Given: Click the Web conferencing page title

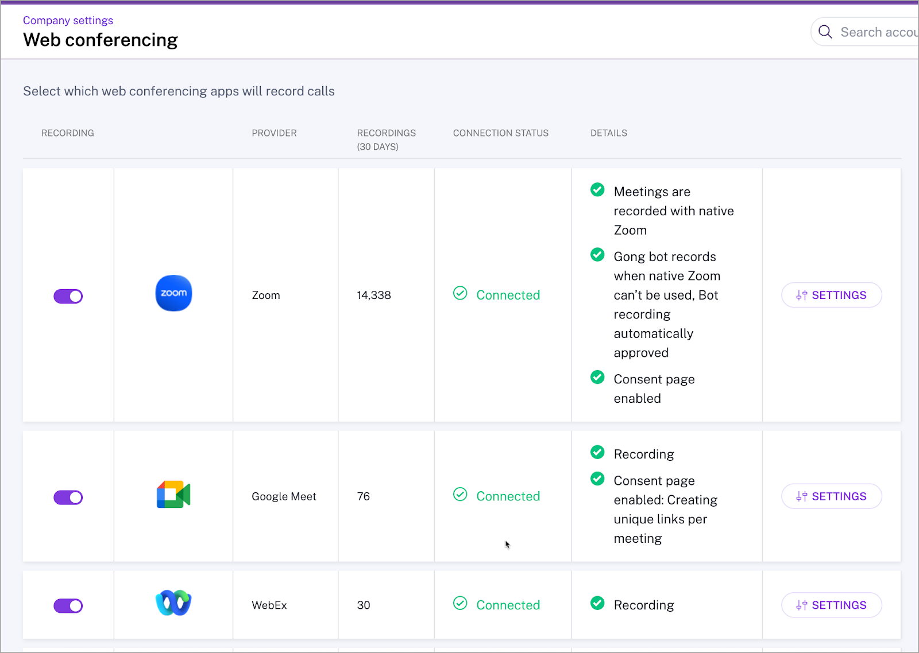Looking at the screenshot, I should pos(101,40).
